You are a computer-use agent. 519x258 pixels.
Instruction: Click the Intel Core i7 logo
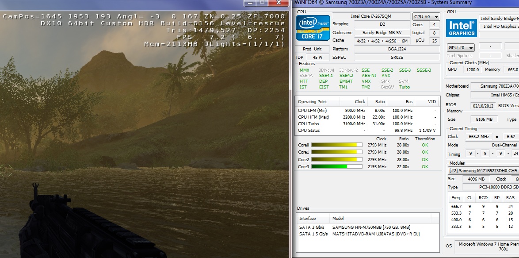[313, 28]
